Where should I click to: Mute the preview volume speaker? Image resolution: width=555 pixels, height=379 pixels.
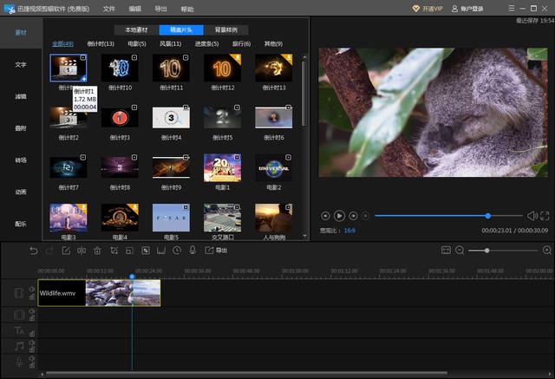point(532,215)
